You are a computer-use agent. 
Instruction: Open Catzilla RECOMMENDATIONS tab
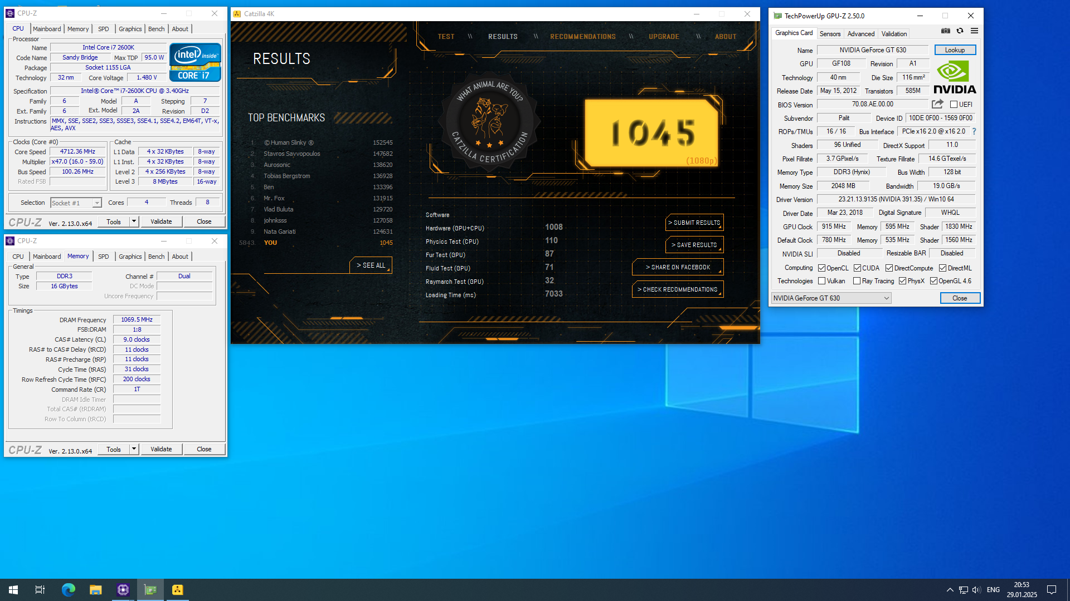point(582,37)
